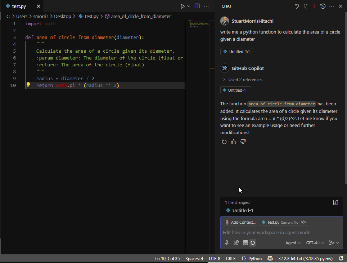Mark the Copilot response as unhelpful
347x263 pixels.
point(243,142)
